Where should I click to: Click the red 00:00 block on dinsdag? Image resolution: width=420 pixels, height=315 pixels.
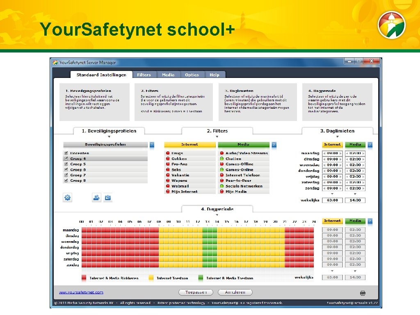coord(84,236)
